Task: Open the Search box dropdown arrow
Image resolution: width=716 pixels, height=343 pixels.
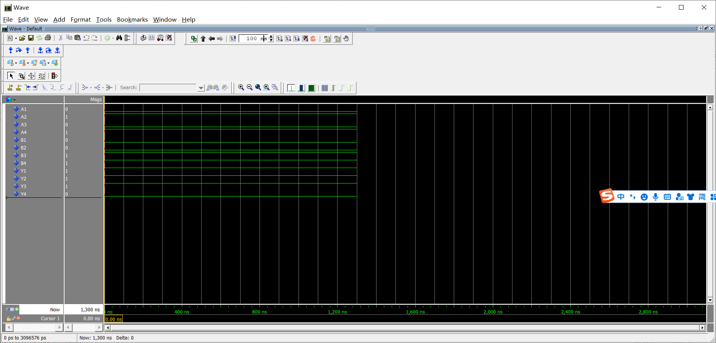Action: [x=201, y=88]
